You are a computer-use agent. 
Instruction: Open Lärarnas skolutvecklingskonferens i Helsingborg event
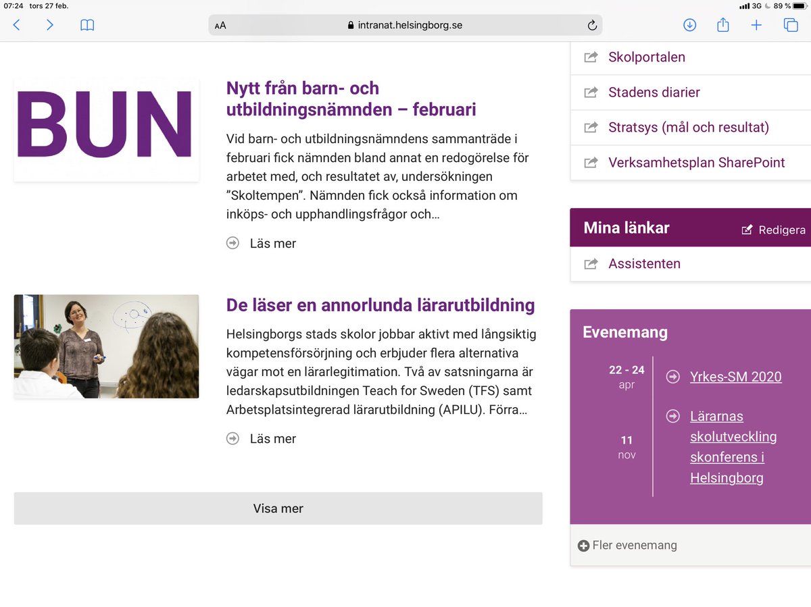coord(733,447)
